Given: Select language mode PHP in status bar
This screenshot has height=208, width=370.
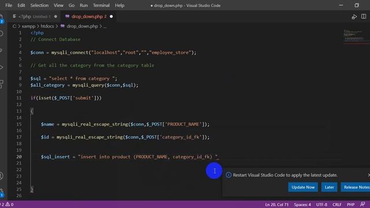Looking at the screenshot, I should click(x=351, y=205).
